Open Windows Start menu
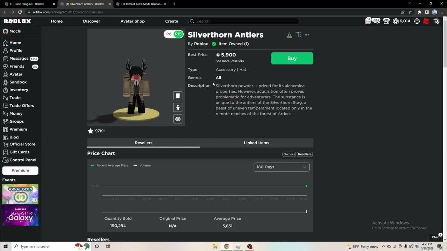The image size is (447, 251). pyautogui.click(x=6, y=246)
